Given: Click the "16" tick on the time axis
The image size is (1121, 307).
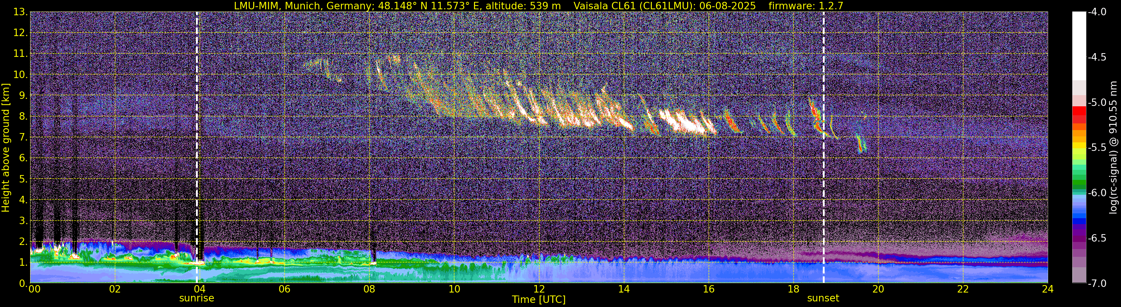Looking at the screenshot, I should tap(708, 290).
